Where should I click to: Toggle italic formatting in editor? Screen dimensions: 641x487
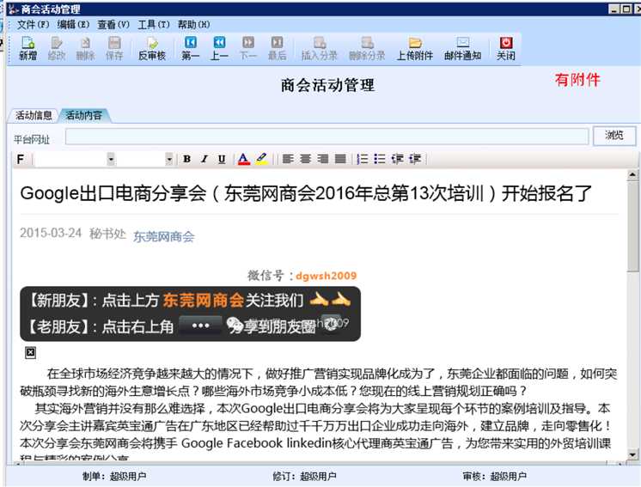click(205, 159)
